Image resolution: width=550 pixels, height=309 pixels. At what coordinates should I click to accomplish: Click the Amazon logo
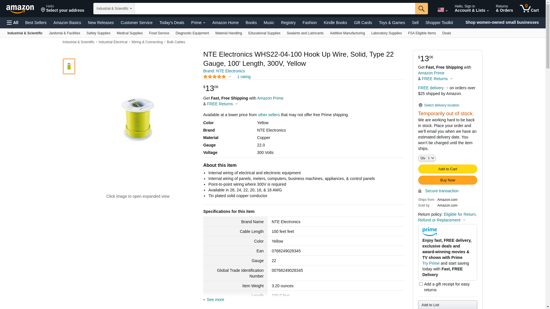click(x=20, y=9)
